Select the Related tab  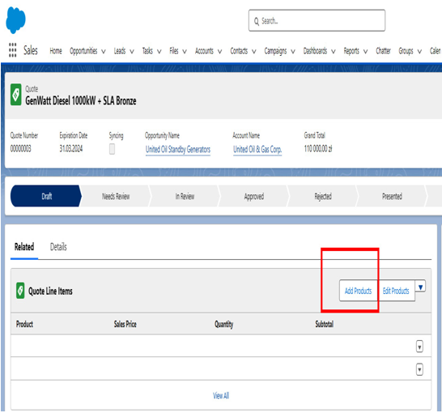(x=24, y=247)
